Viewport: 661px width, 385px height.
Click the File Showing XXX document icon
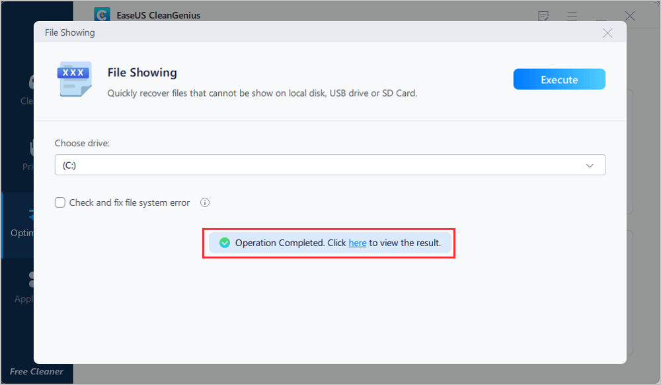(x=74, y=79)
